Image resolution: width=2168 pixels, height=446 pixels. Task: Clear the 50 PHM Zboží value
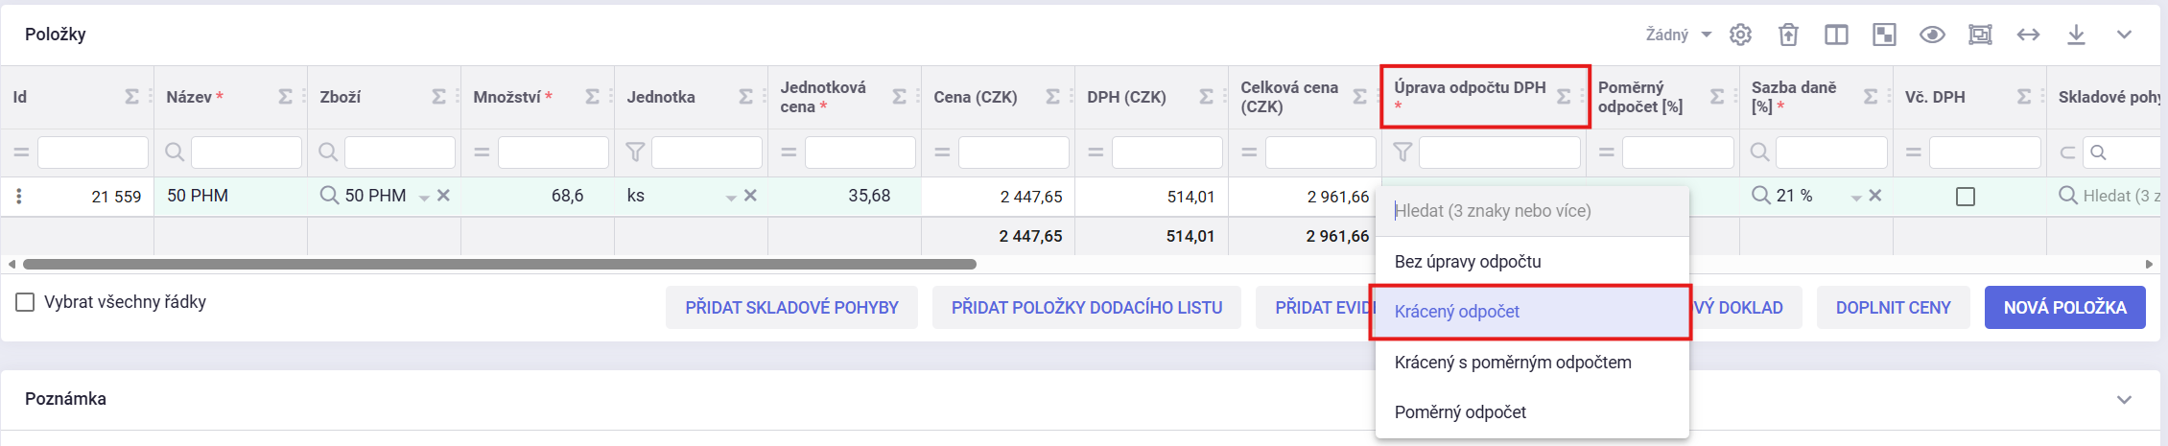(444, 196)
